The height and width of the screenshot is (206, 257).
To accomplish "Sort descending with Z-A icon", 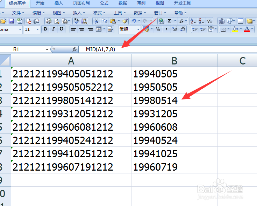I will [x=201, y=21].
